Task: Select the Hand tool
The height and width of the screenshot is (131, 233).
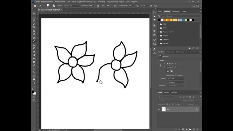Action: (34, 79)
